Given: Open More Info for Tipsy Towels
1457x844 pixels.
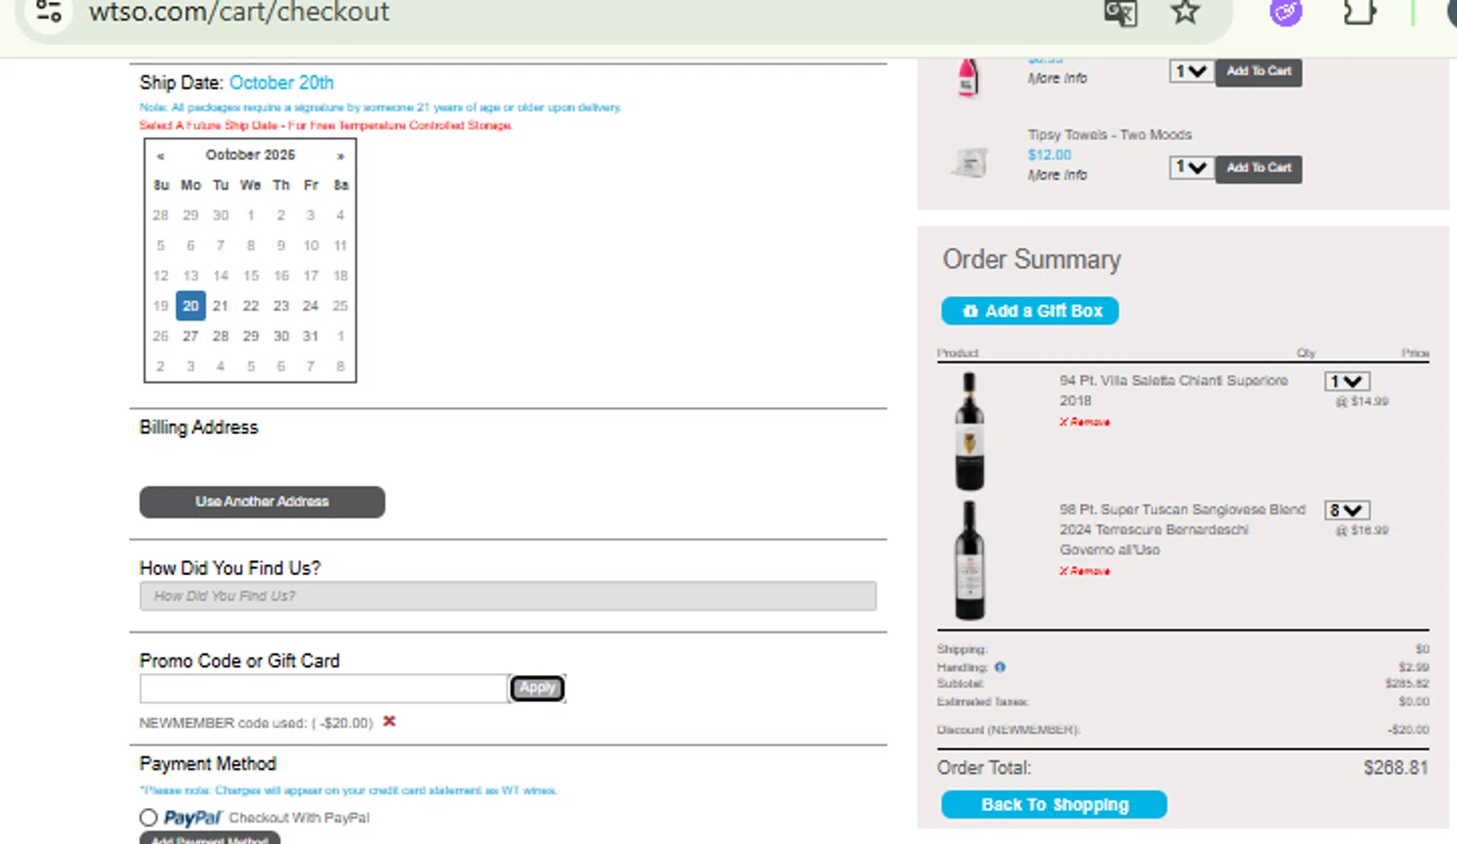Looking at the screenshot, I should (x=1058, y=175).
